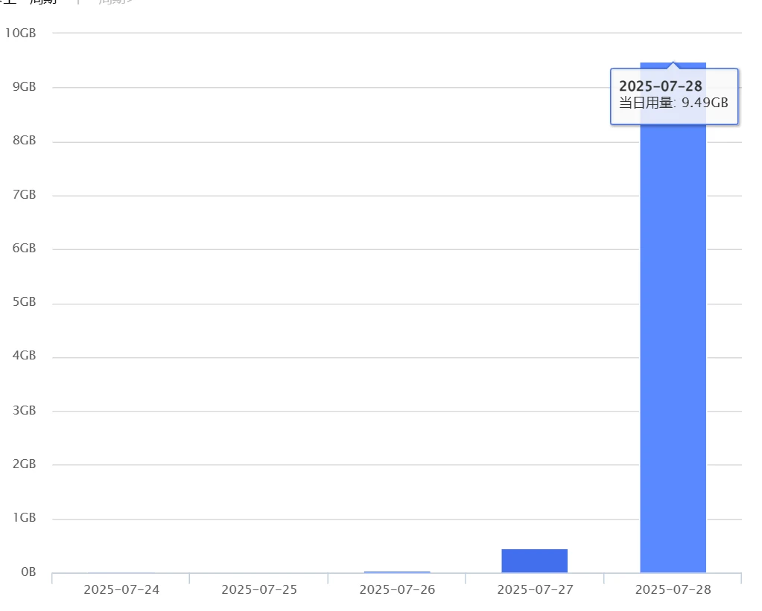Pick the 2025-07-27 x-axis date label

coord(534,590)
